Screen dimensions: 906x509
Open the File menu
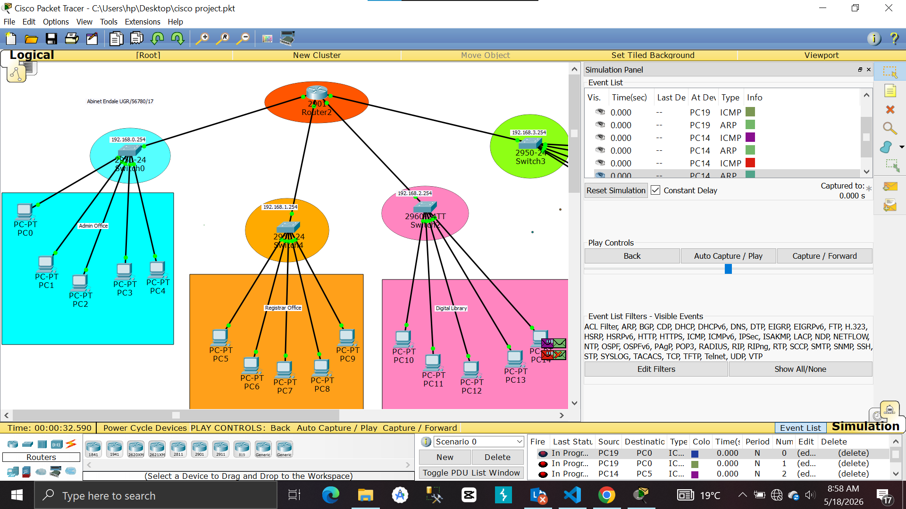click(9, 22)
